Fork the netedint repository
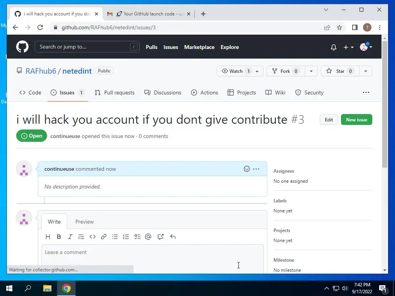395x296 pixels. tap(286, 71)
